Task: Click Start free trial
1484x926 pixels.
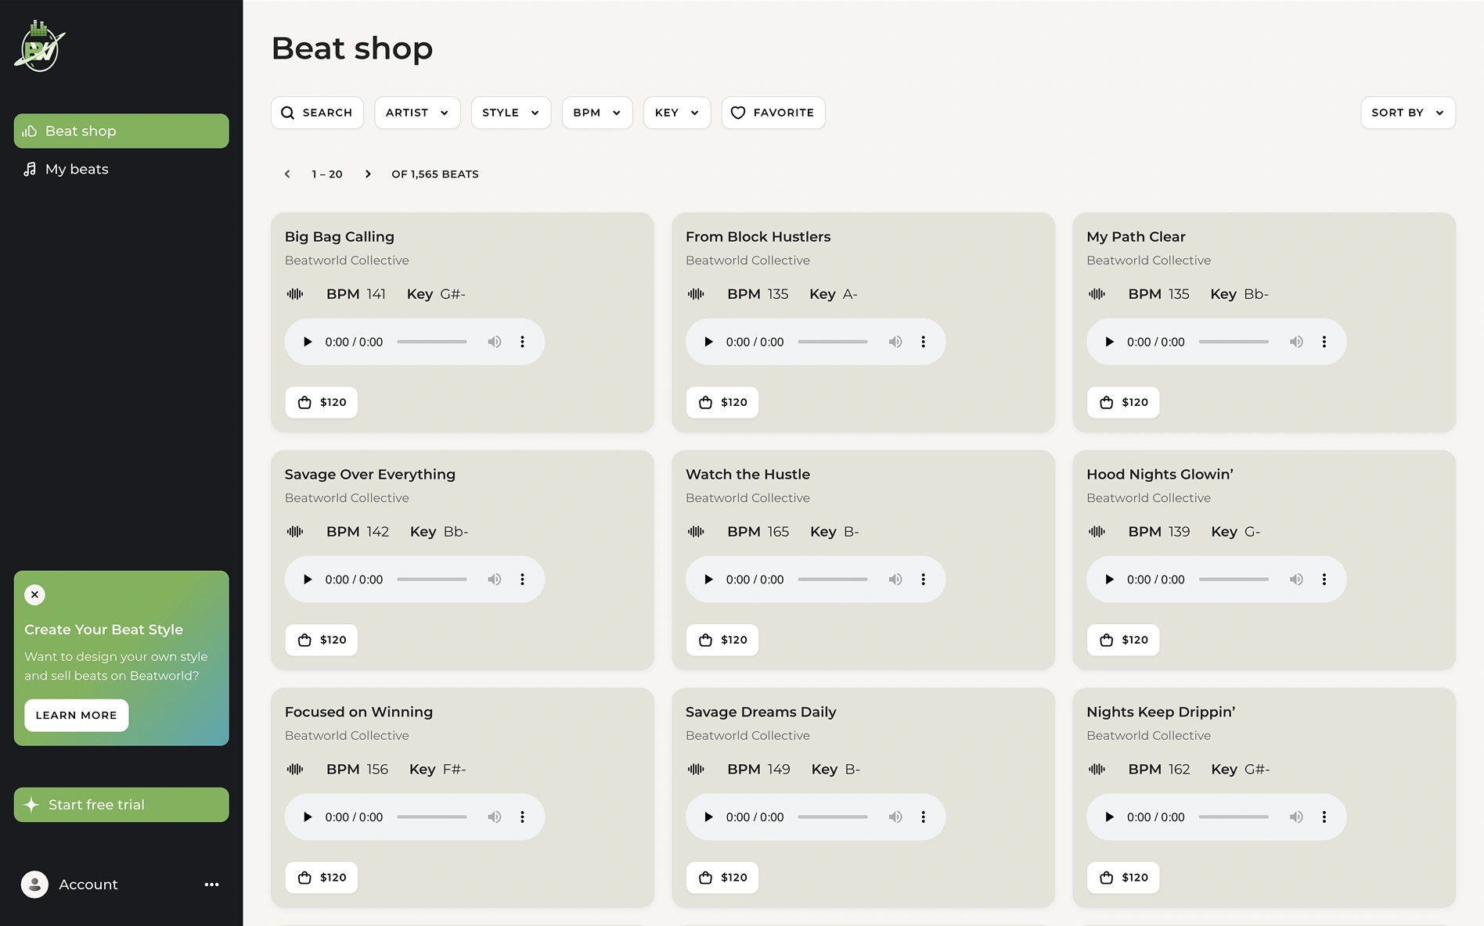Action: pos(121,804)
